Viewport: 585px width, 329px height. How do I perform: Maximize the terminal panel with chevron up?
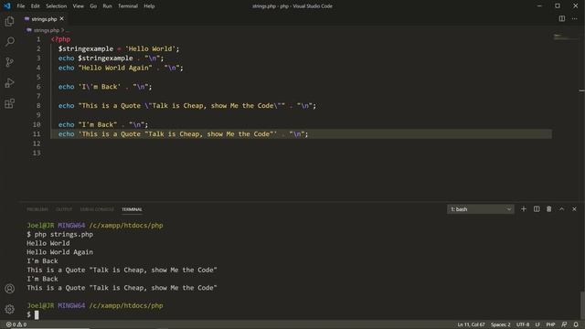pyautogui.click(x=561, y=209)
